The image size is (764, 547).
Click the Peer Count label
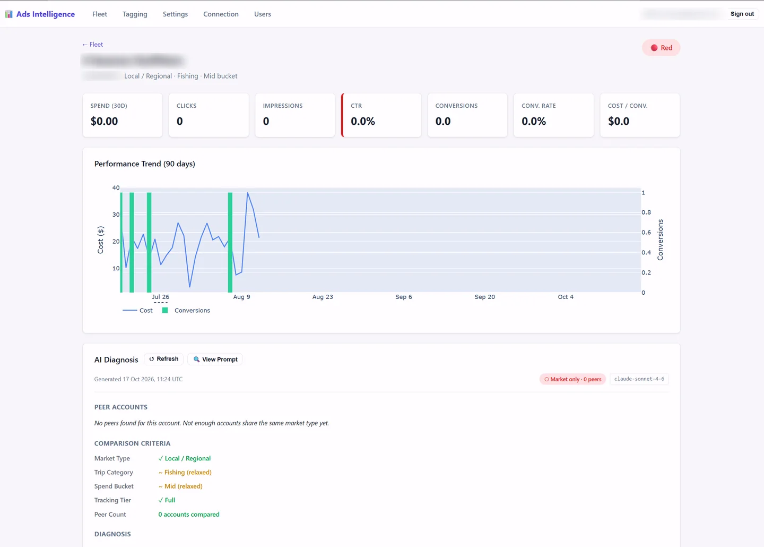tap(110, 515)
